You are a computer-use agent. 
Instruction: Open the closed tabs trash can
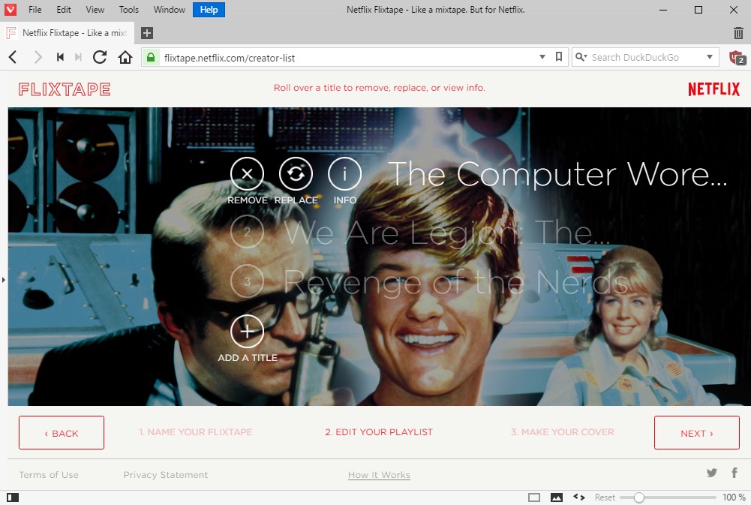[x=738, y=33]
